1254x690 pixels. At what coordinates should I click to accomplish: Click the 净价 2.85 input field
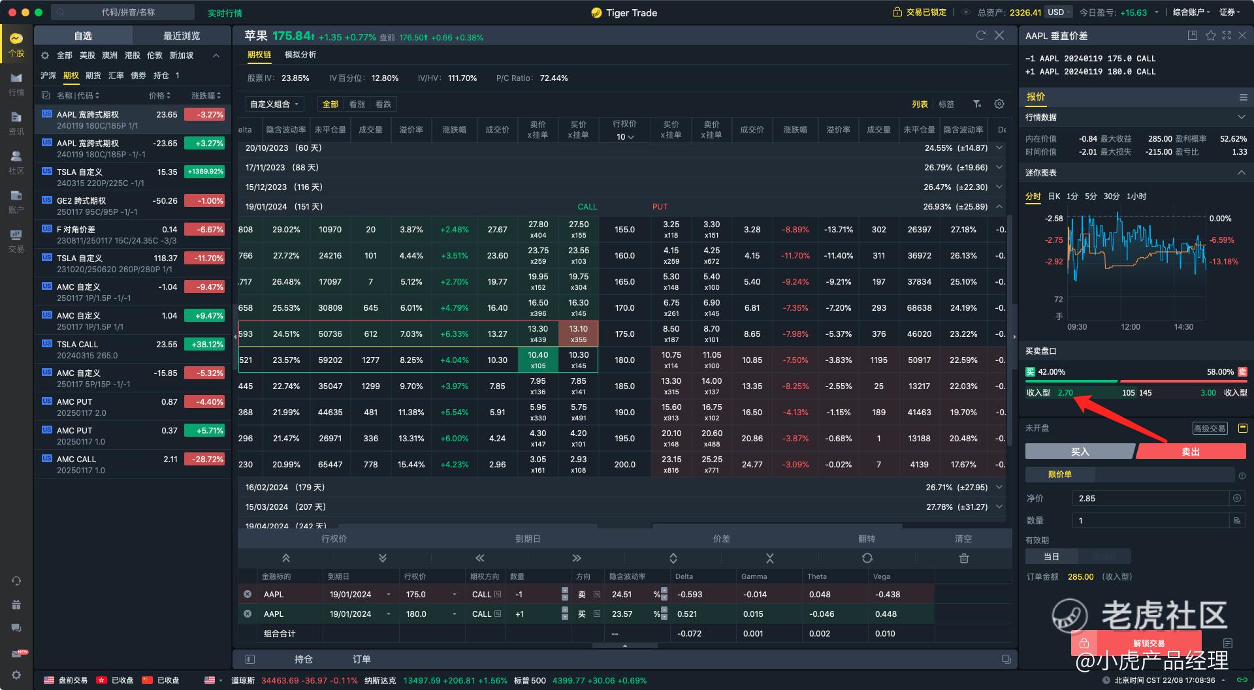1151,498
